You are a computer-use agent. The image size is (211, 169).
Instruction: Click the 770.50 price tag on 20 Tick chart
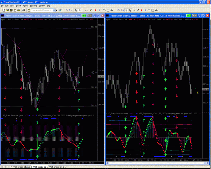click(x=206, y=89)
